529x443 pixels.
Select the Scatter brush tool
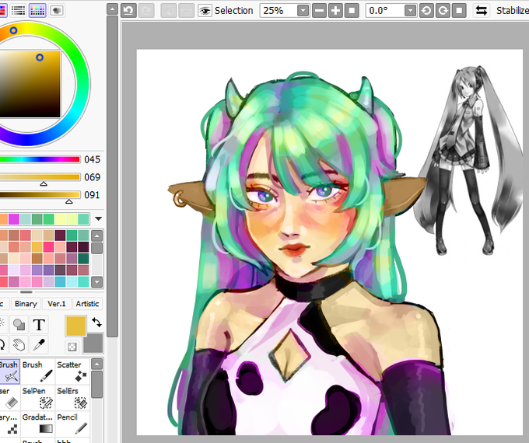[x=72, y=371]
